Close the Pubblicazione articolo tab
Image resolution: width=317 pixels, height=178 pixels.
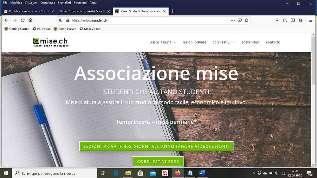tap(53, 11)
